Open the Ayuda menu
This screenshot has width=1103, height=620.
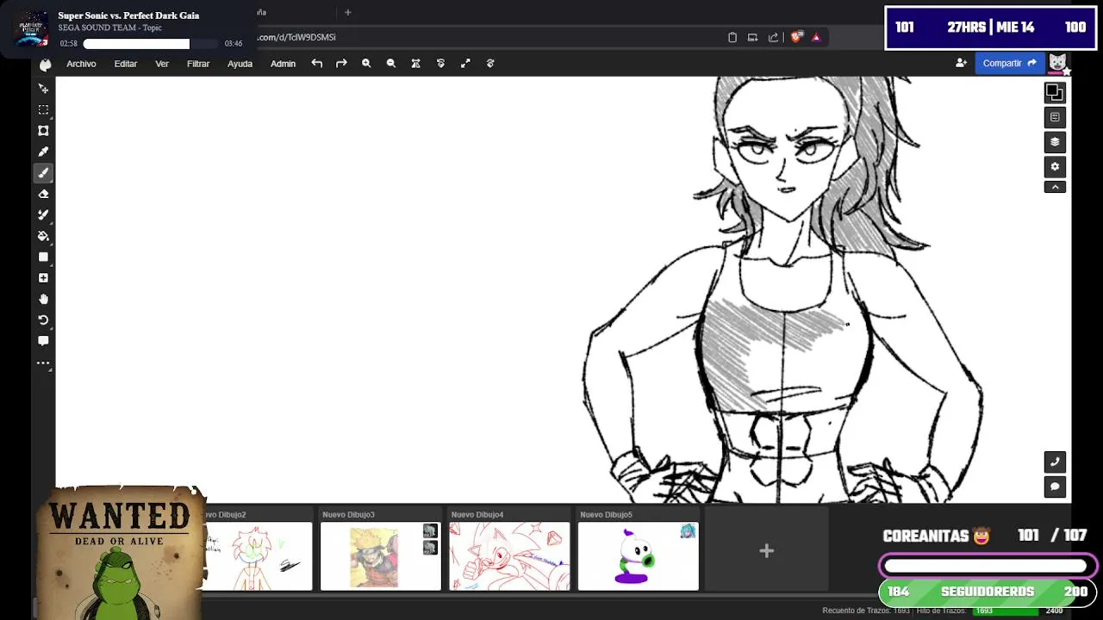click(x=240, y=64)
